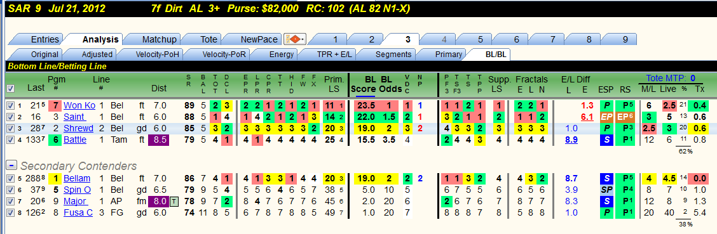Open the orange diamond options dropdown
Viewport: 717px width, 234px height.
[x=296, y=39]
